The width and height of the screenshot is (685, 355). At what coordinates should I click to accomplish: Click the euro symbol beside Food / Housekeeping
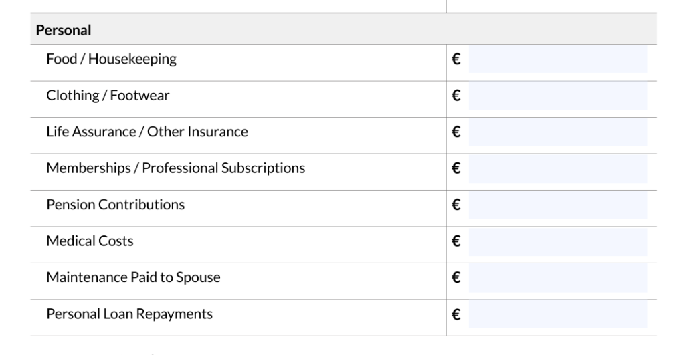tap(456, 60)
